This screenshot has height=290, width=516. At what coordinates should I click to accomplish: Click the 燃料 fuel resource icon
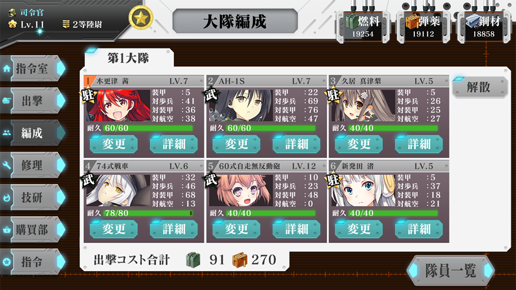click(352, 22)
